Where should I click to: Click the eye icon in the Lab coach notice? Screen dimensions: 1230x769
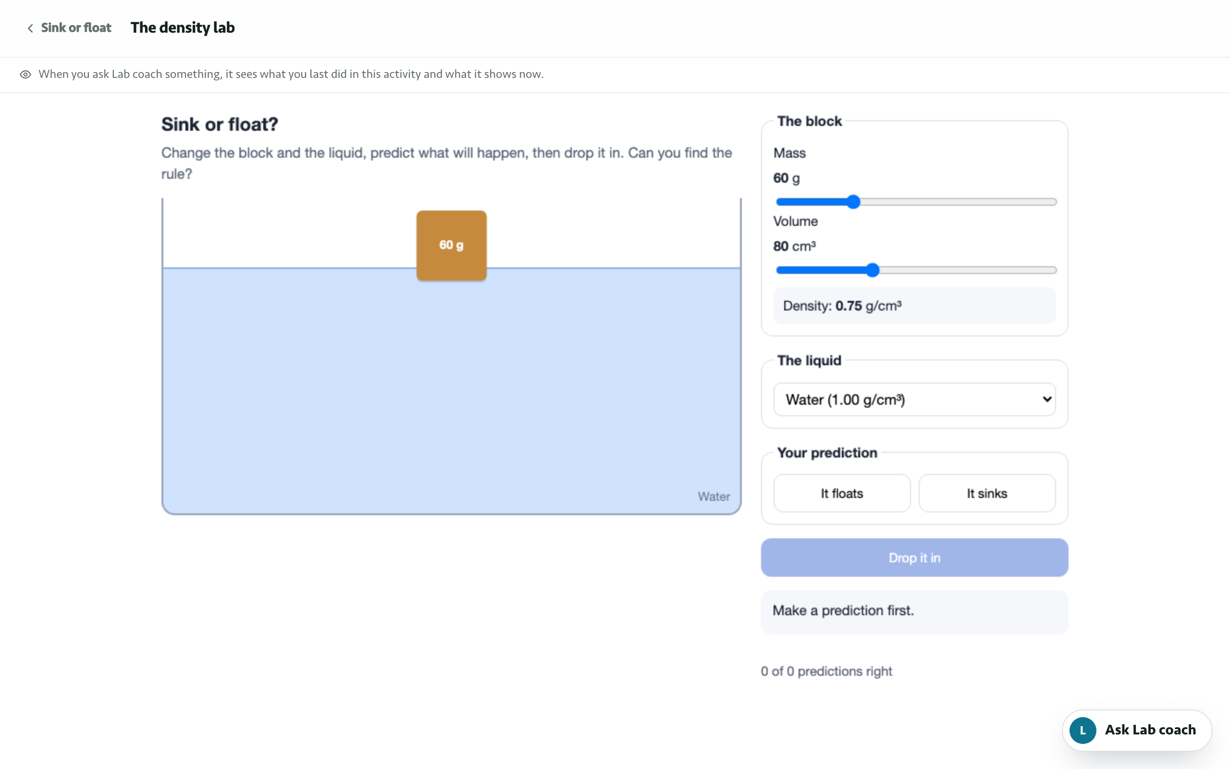(25, 75)
